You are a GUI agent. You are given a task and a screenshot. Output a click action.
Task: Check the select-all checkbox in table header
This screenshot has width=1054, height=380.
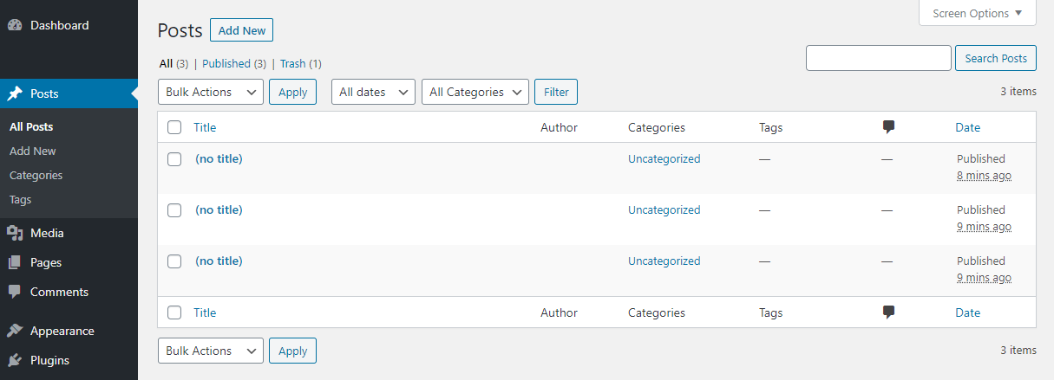(174, 127)
